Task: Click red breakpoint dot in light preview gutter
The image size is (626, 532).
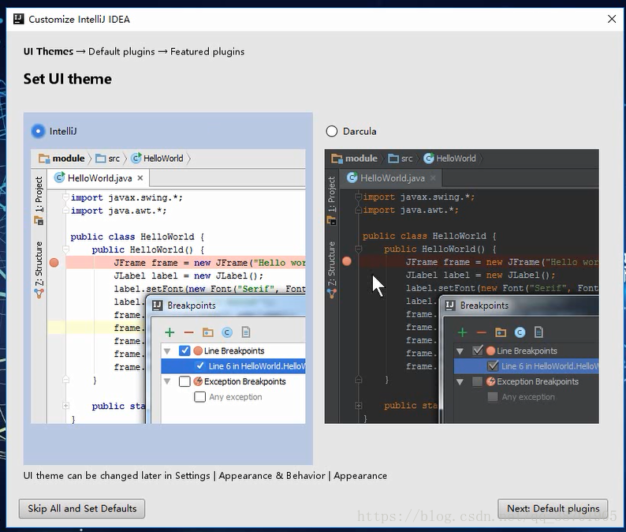Action: click(54, 263)
